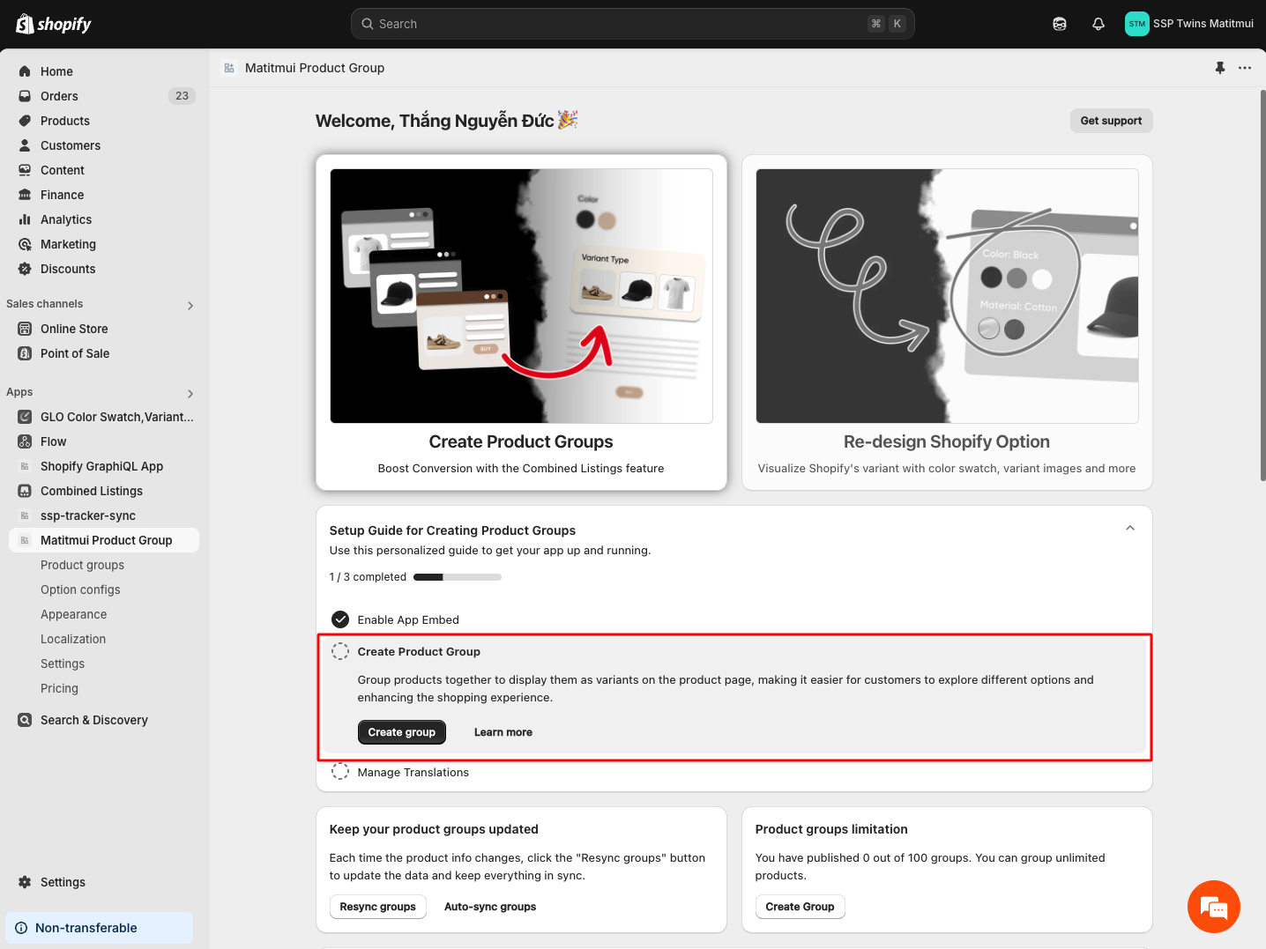Click the Customers person icon
This screenshot has width=1266, height=949.
[25, 145]
